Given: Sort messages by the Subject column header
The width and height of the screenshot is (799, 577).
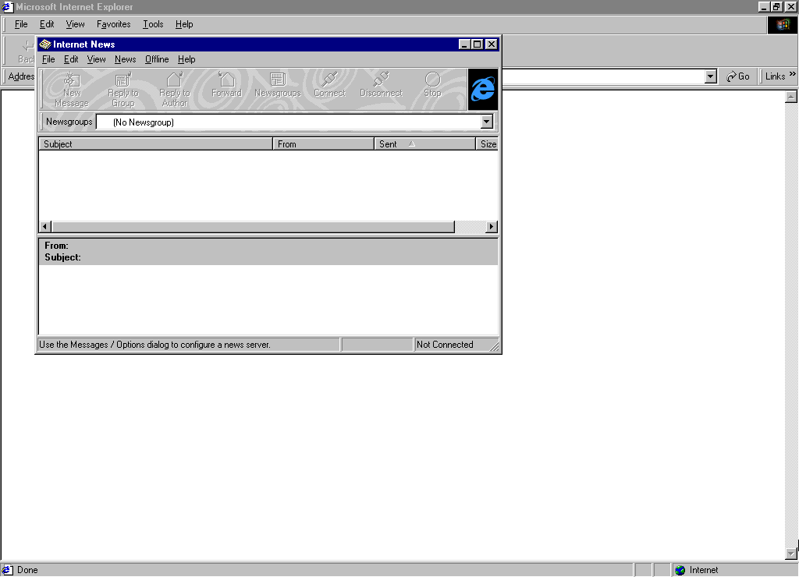Looking at the screenshot, I should (156, 144).
